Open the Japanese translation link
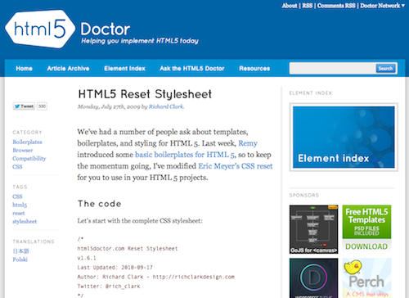Viewport: 409px width, 298px height. pos(20,251)
